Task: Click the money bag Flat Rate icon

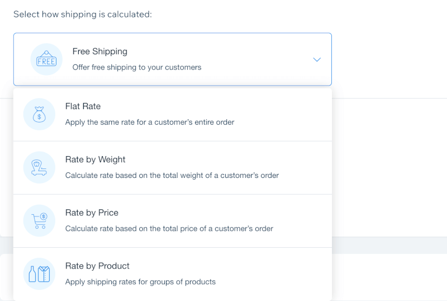Action: tap(39, 114)
